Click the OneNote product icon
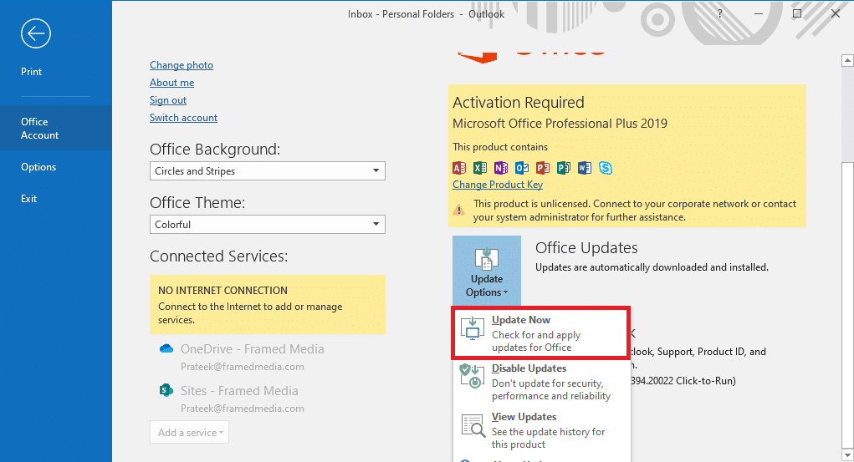Viewport: 854px width, 462px height. pos(500,168)
